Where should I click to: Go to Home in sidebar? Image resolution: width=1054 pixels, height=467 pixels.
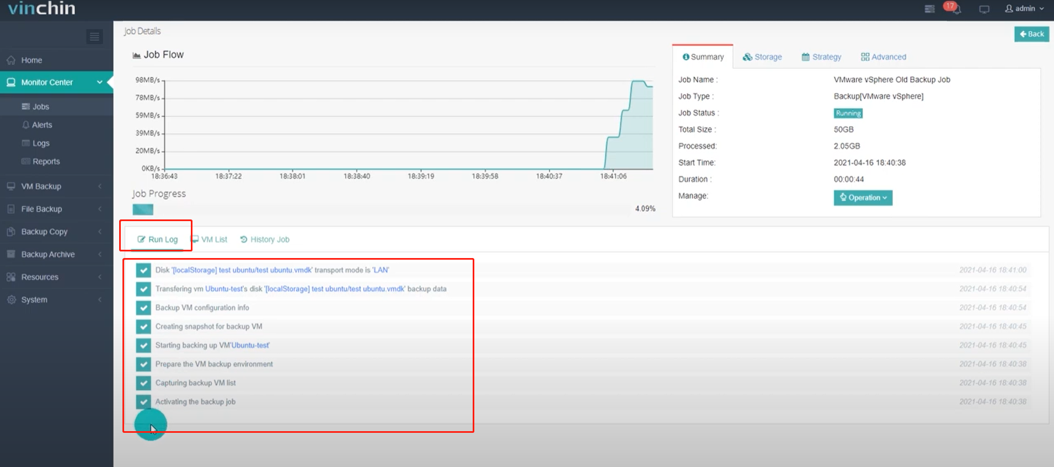[x=56, y=60]
